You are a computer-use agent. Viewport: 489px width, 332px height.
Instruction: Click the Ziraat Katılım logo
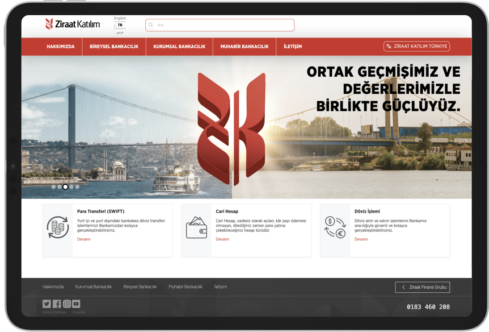coord(72,24)
